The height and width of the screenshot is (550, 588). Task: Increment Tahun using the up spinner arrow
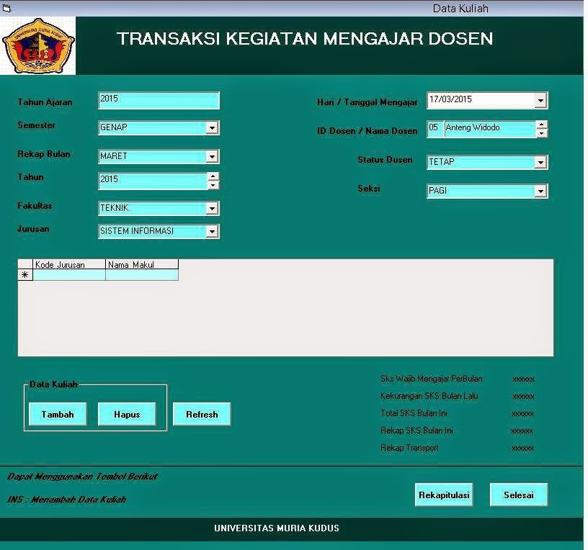[x=213, y=176]
